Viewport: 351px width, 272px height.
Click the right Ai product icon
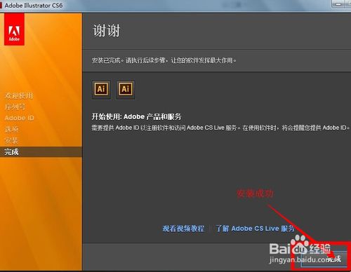point(126,89)
